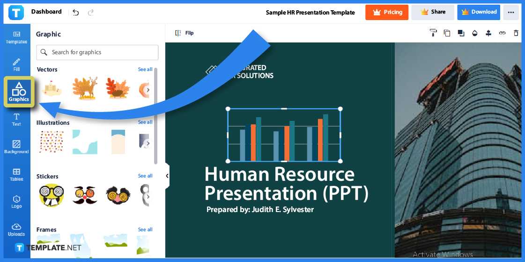Click the Search for graphics field
Image resolution: width=525 pixels, height=262 pixels.
pyautogui.click(x=97, y=52)
